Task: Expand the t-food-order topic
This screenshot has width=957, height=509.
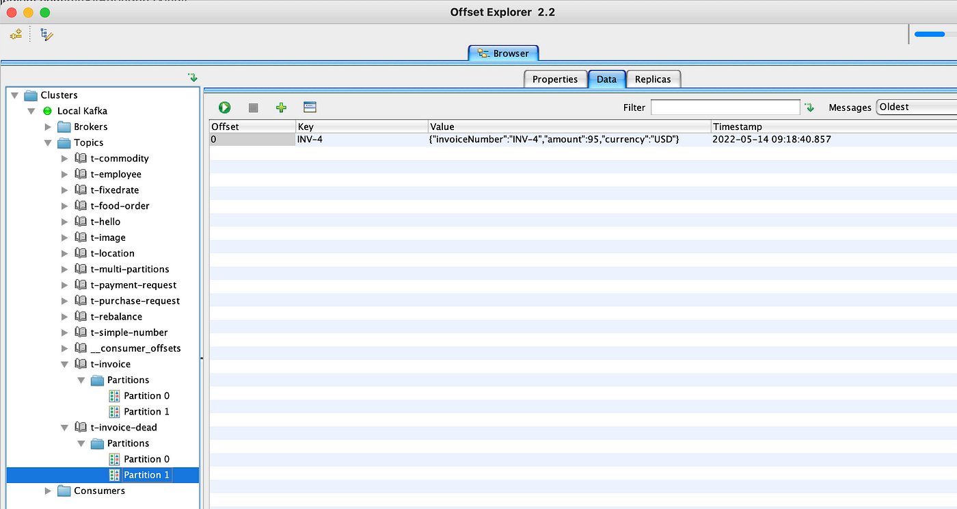Action: 65,206
